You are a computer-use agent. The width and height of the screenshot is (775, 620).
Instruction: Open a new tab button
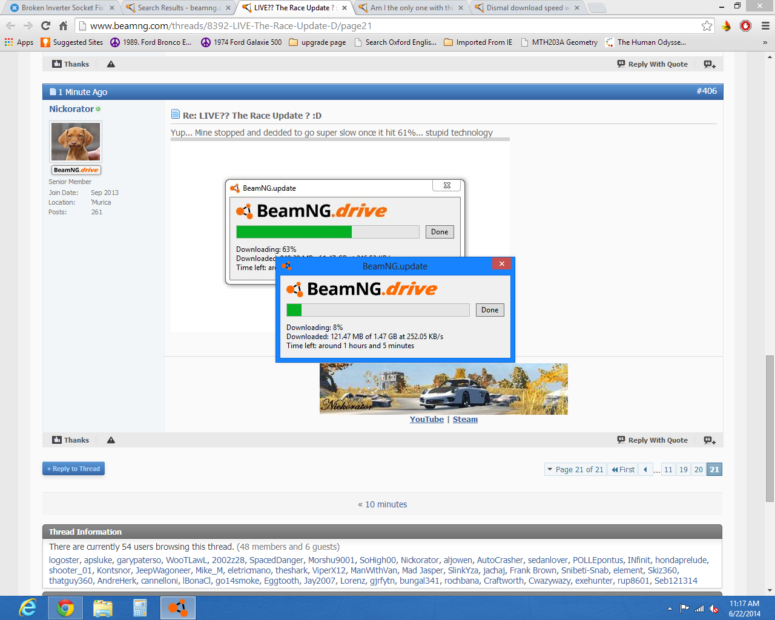tap(596, 8)
